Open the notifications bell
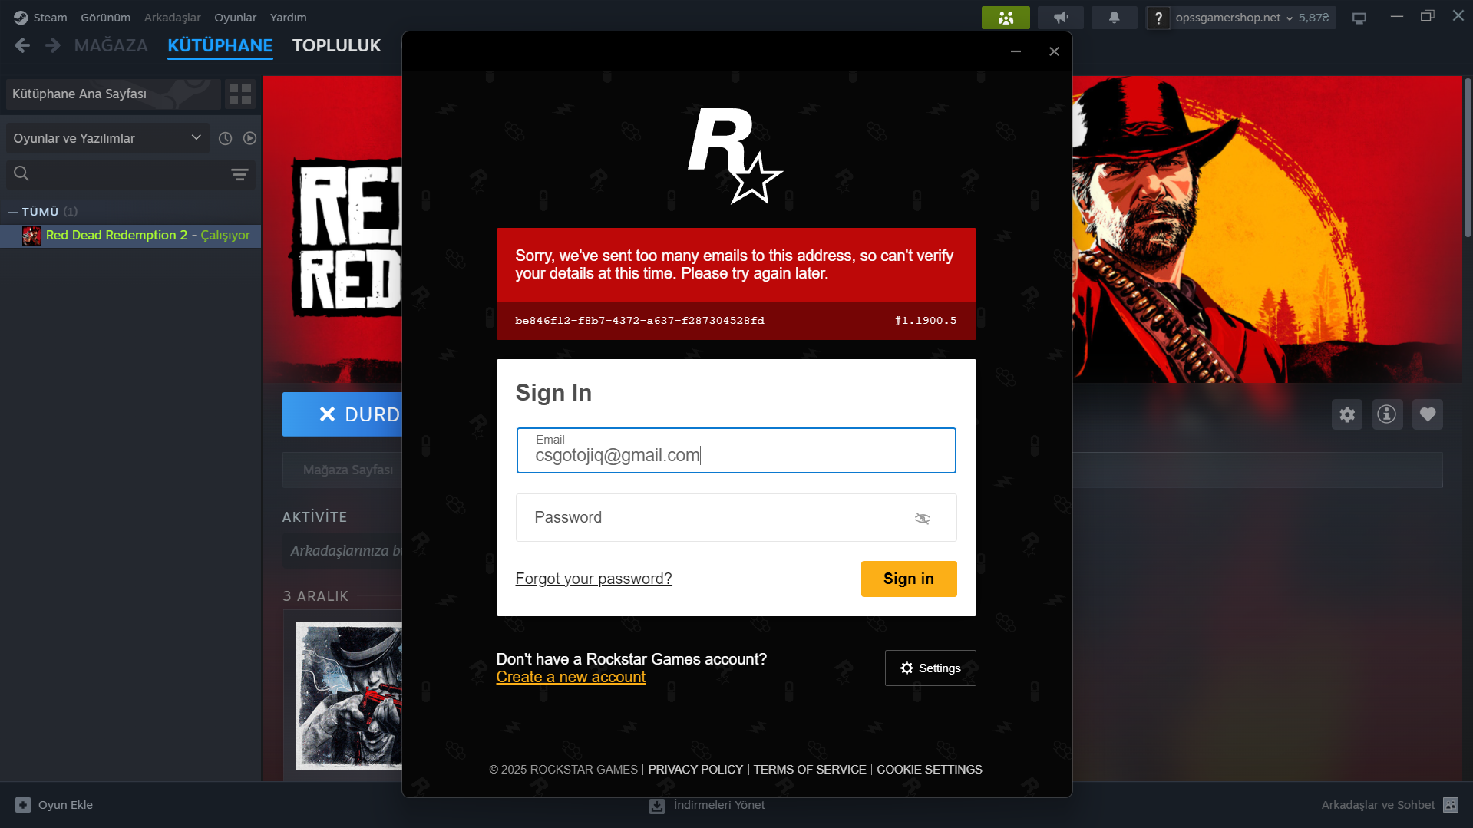The image size is (1473, 828). (x=1114, y=17)
